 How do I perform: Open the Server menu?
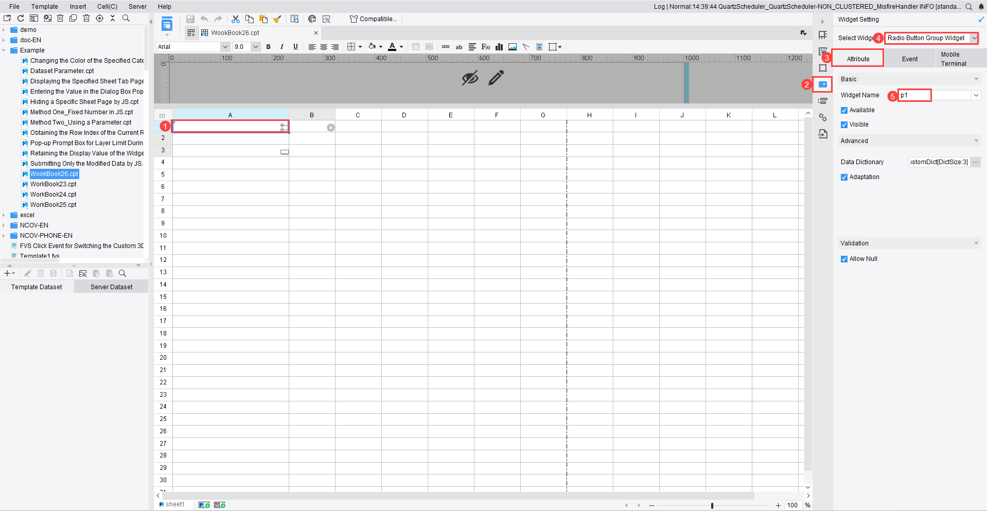(137, 7)
